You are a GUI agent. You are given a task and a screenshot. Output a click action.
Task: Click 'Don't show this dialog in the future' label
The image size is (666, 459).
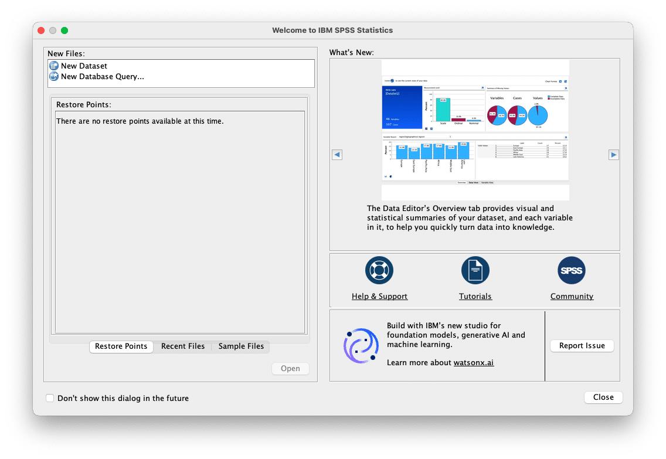click(x=123, y=398)
